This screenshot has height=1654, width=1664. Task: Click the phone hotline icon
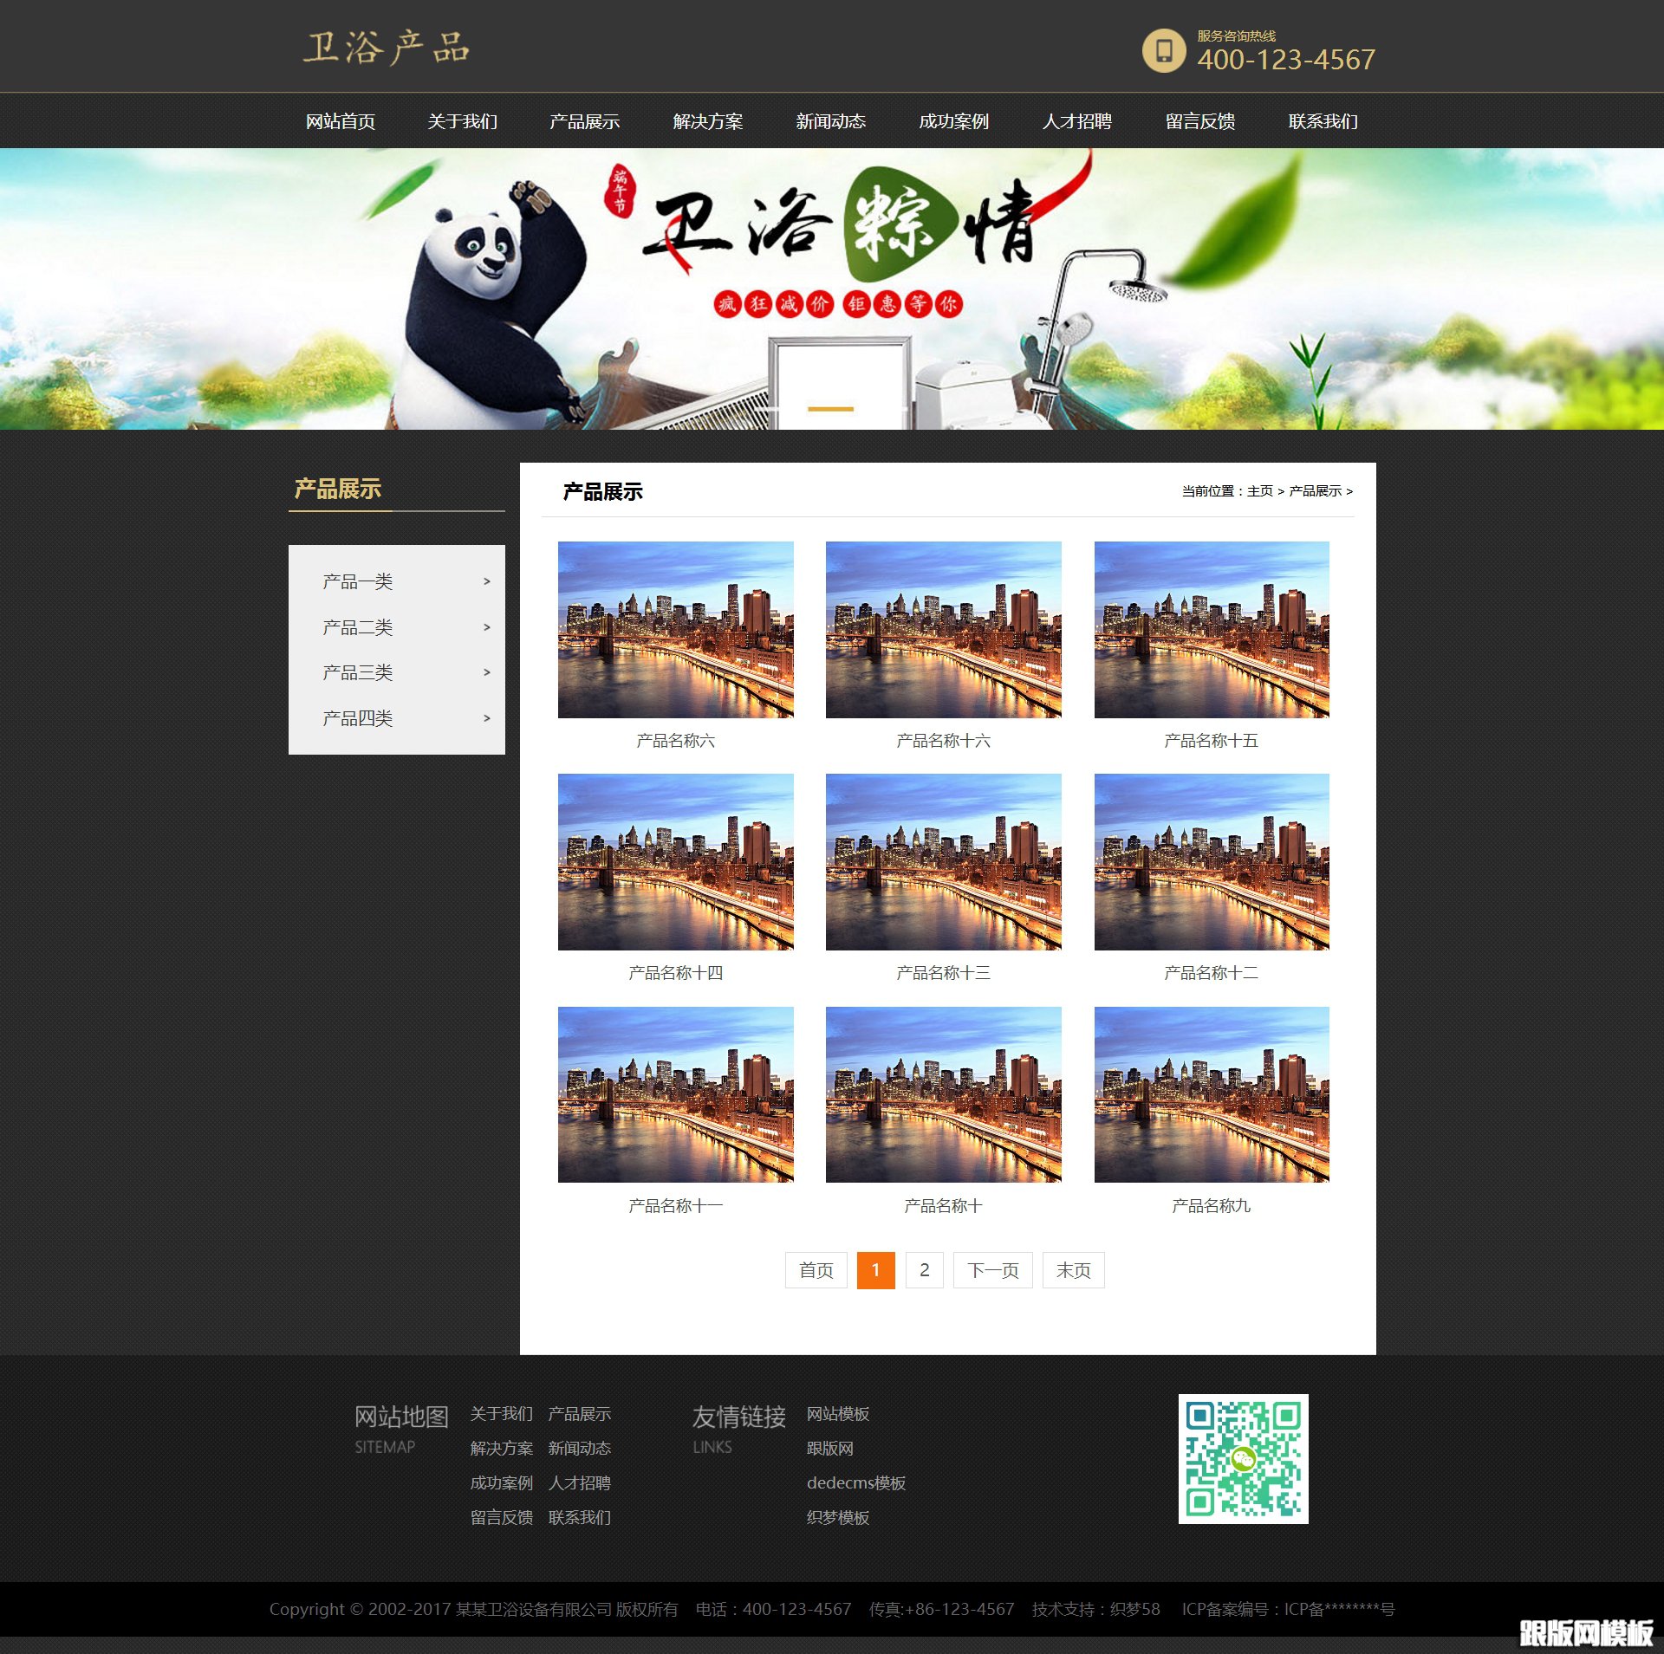click(1163, 51)
